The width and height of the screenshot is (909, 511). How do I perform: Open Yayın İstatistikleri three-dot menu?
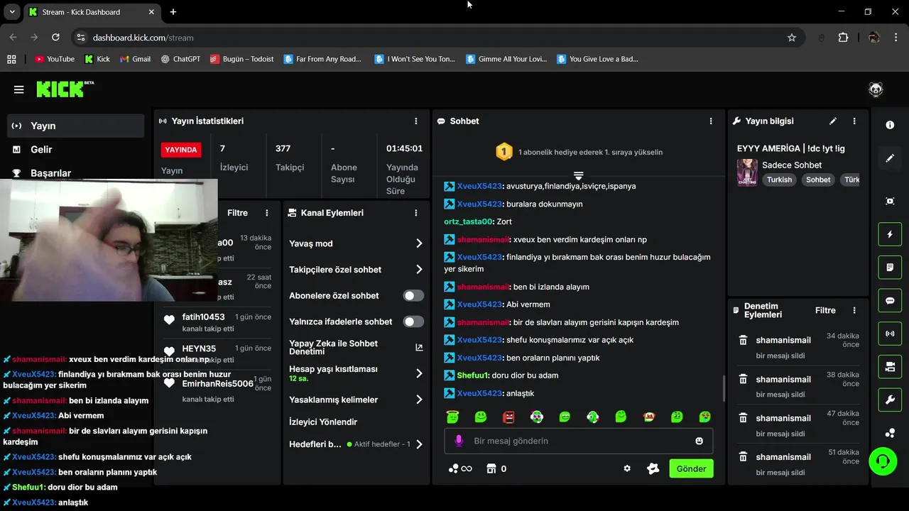(x=416, y=121)
